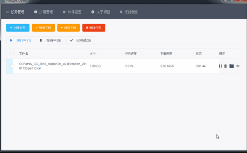Open the 软件设置 menu tab

(72, 12)
